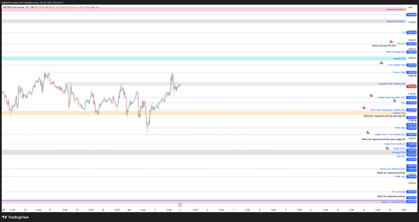419x222 pixels.
Task: Select Single Prints / Prior Weekly VAL label
Action: pyautogui.click(x=389, y=135)
